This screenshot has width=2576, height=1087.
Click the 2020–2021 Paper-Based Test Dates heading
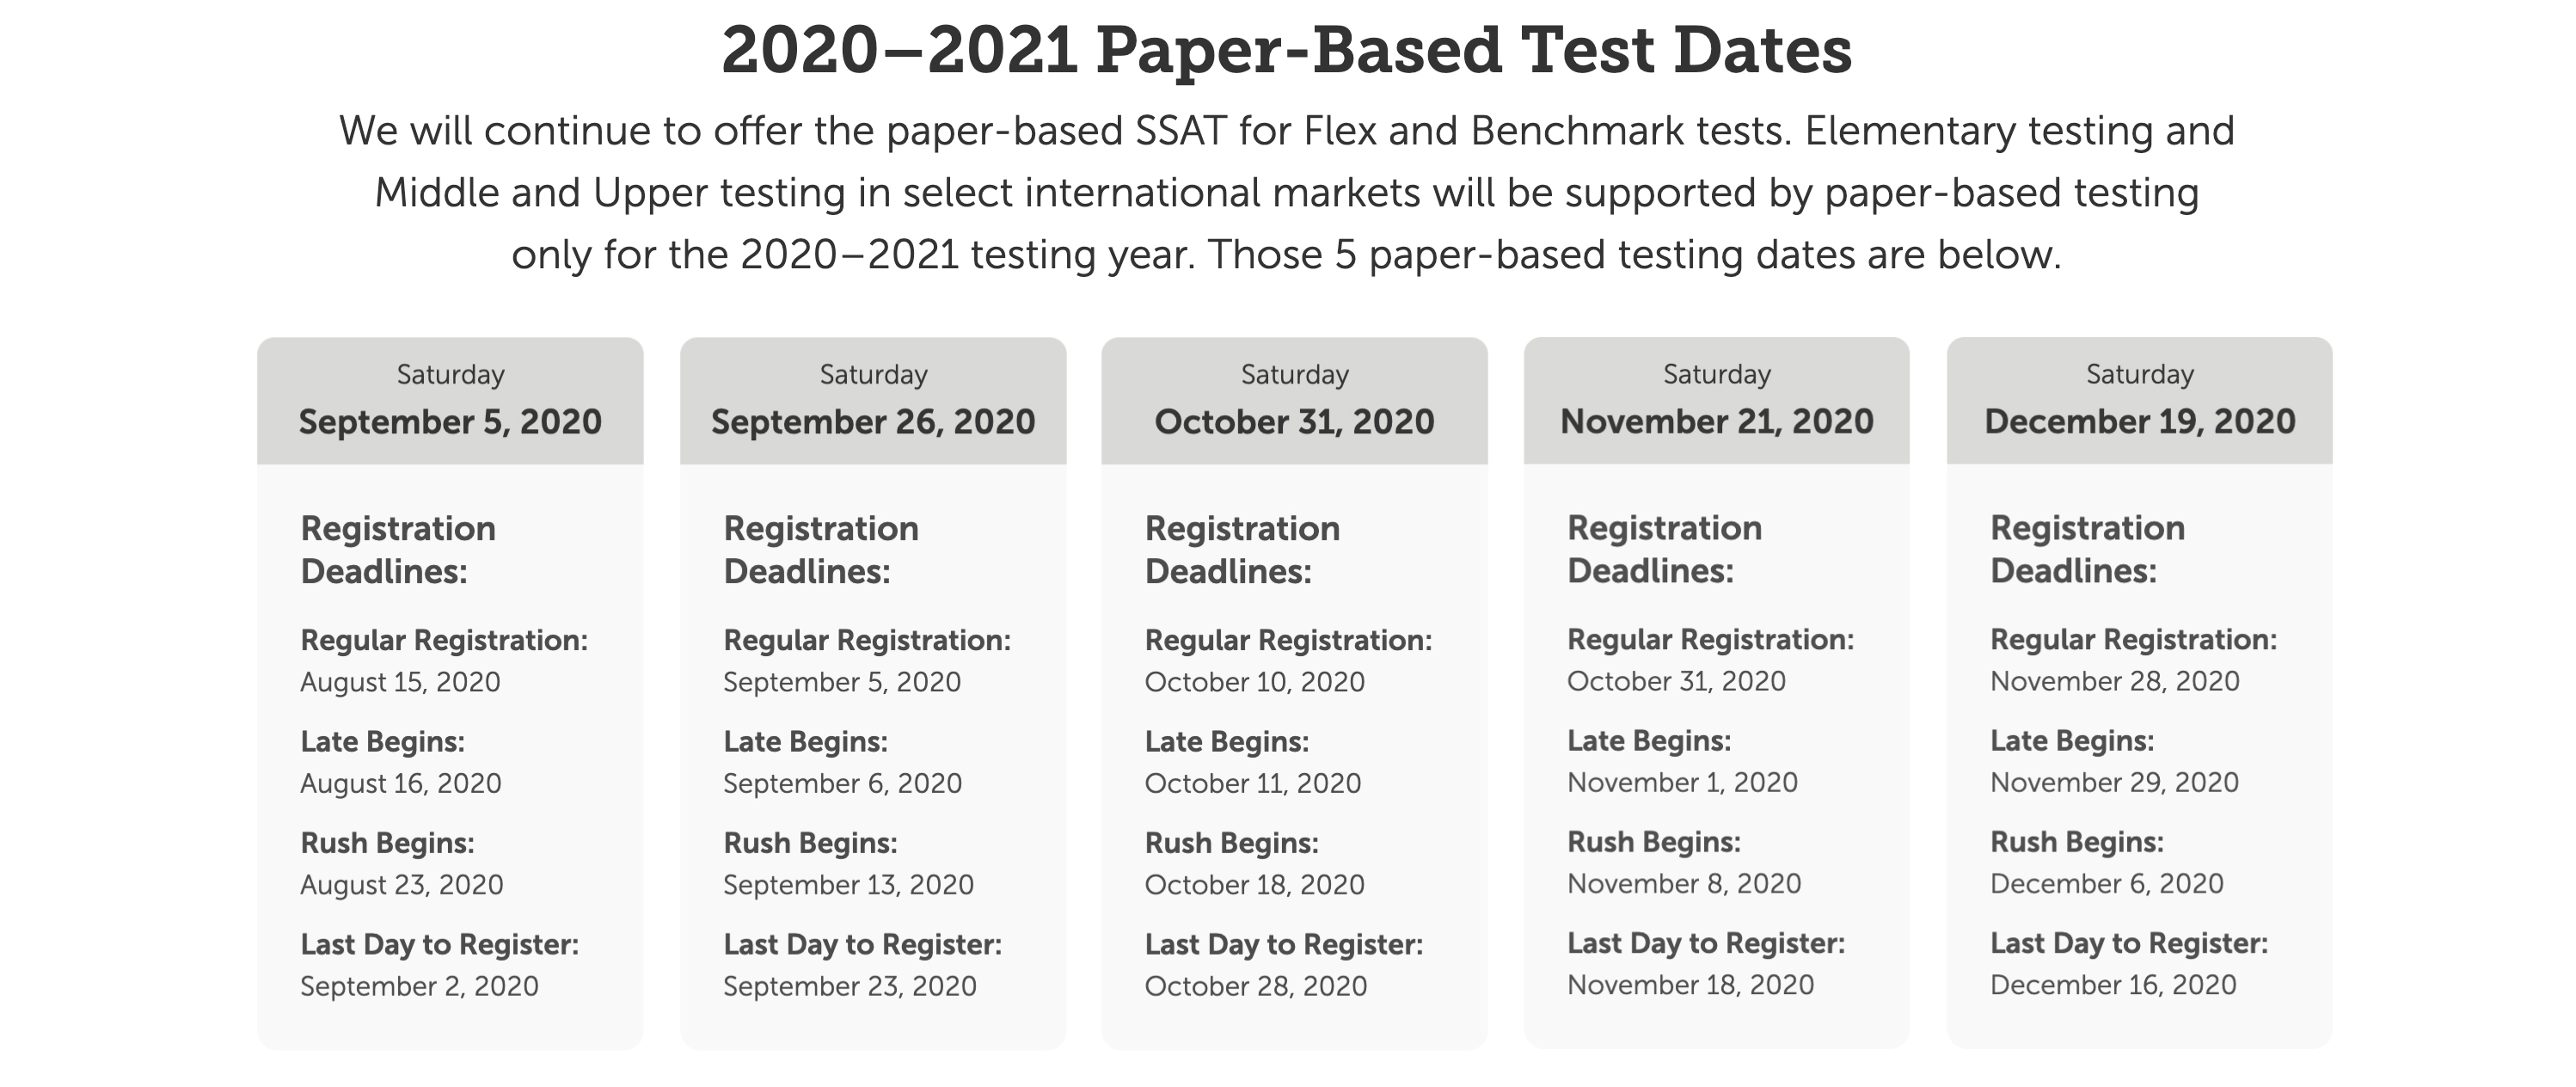coord(1287,50)
